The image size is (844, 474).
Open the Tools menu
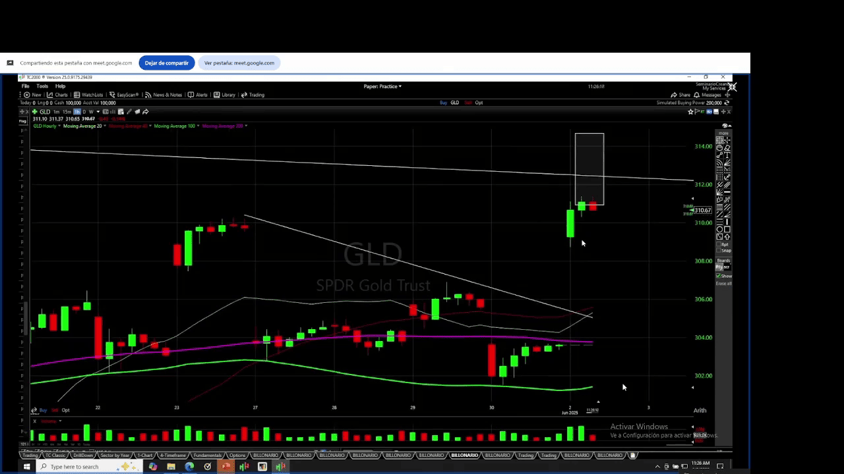pyautogui.click(x=42, y=86)
